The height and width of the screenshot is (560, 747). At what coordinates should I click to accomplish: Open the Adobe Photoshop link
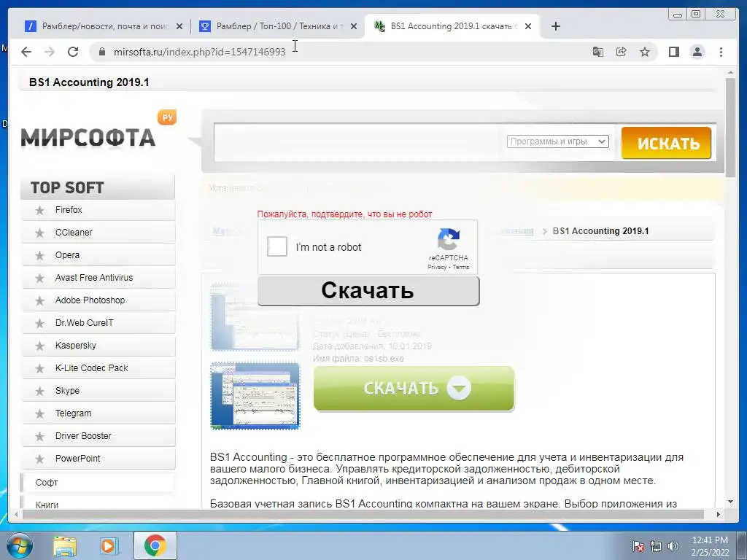pos(90,300)
